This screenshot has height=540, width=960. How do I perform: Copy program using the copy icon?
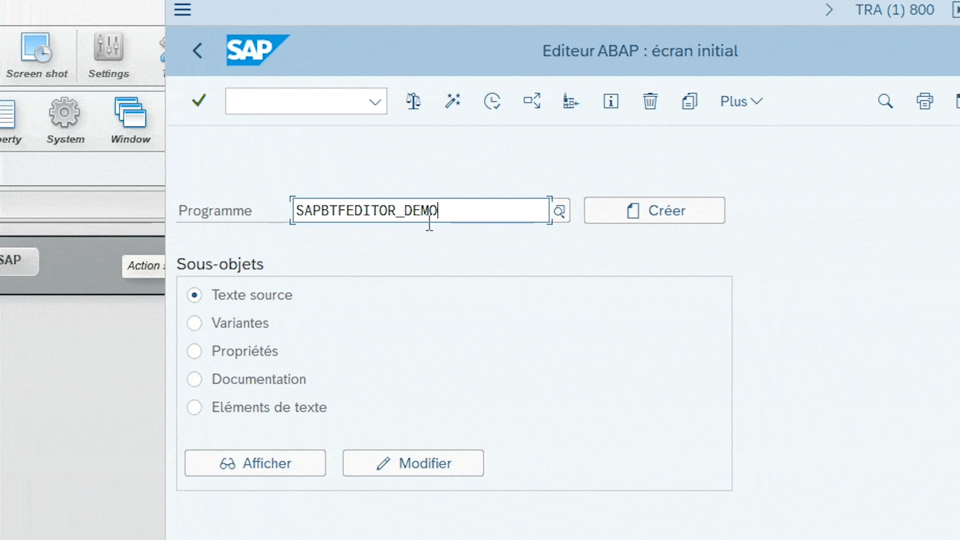pyautogui.click(x=689, y=101)
